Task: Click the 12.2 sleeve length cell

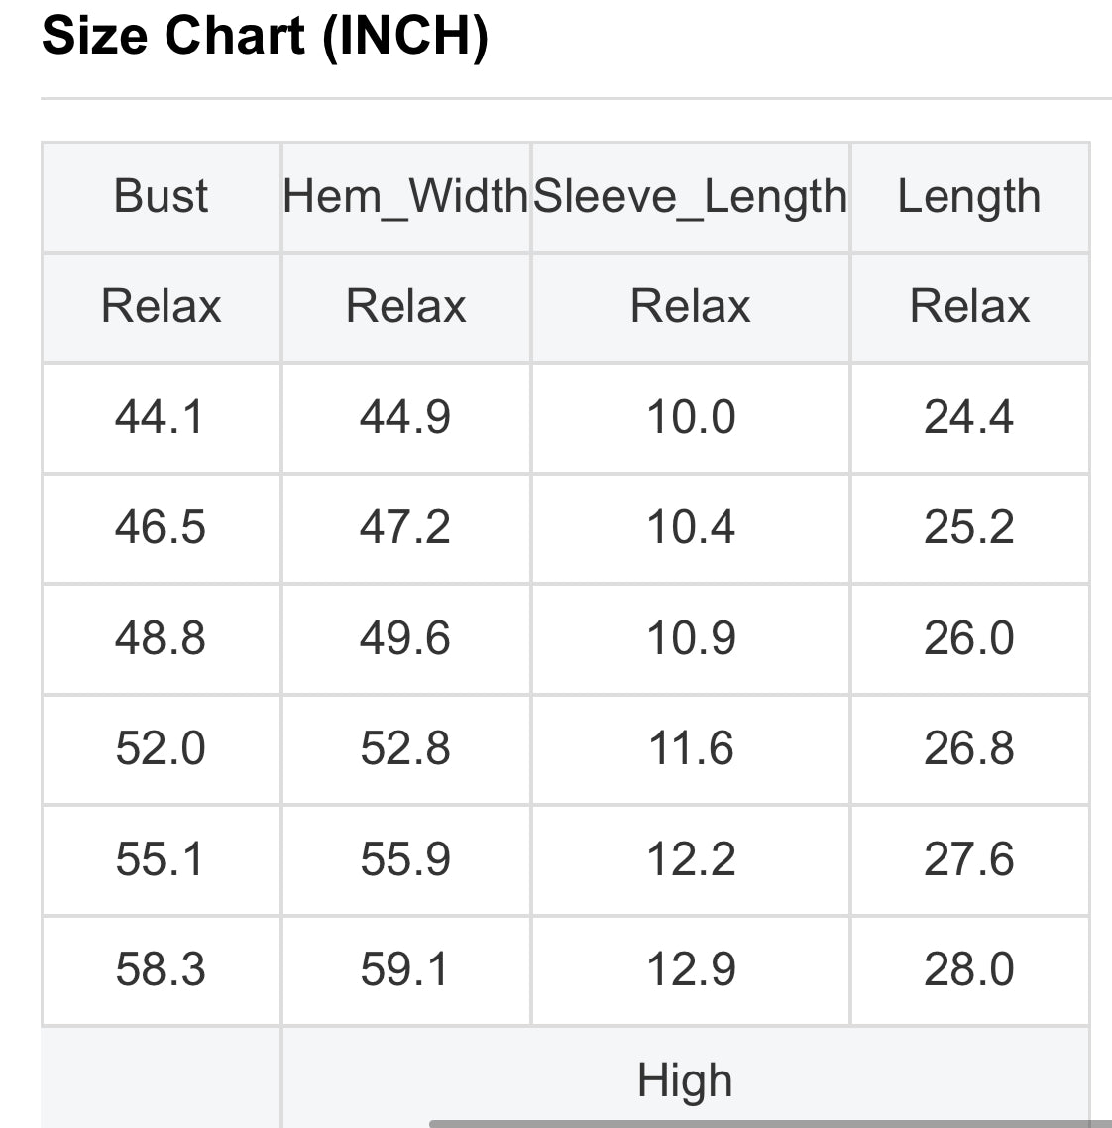Action: point(691,859)
